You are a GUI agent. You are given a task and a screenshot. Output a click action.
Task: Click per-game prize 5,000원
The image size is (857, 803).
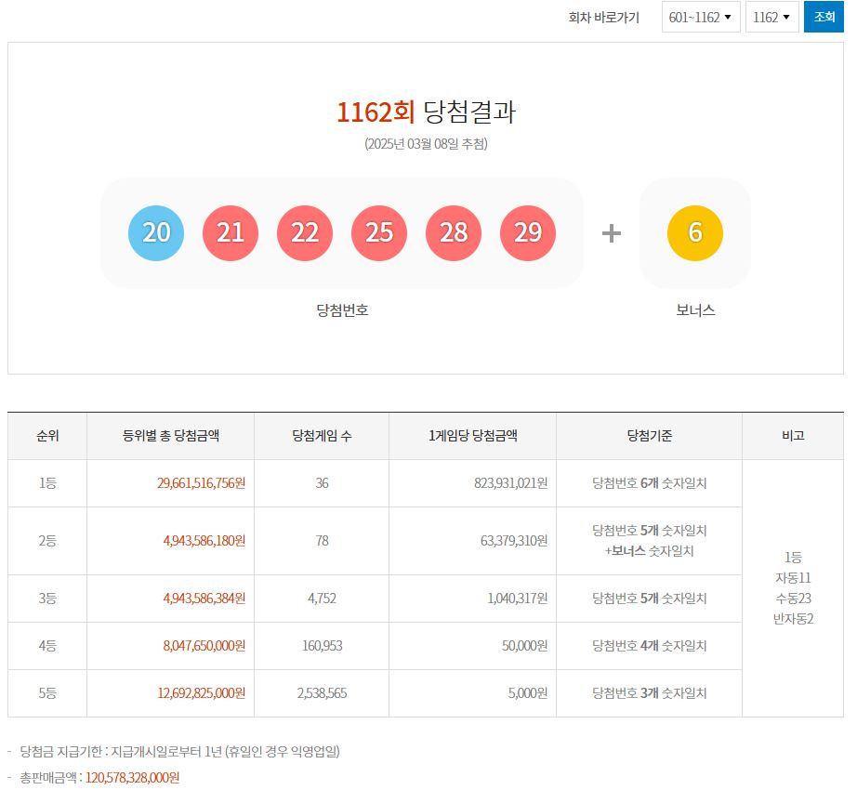click(527, 693)
